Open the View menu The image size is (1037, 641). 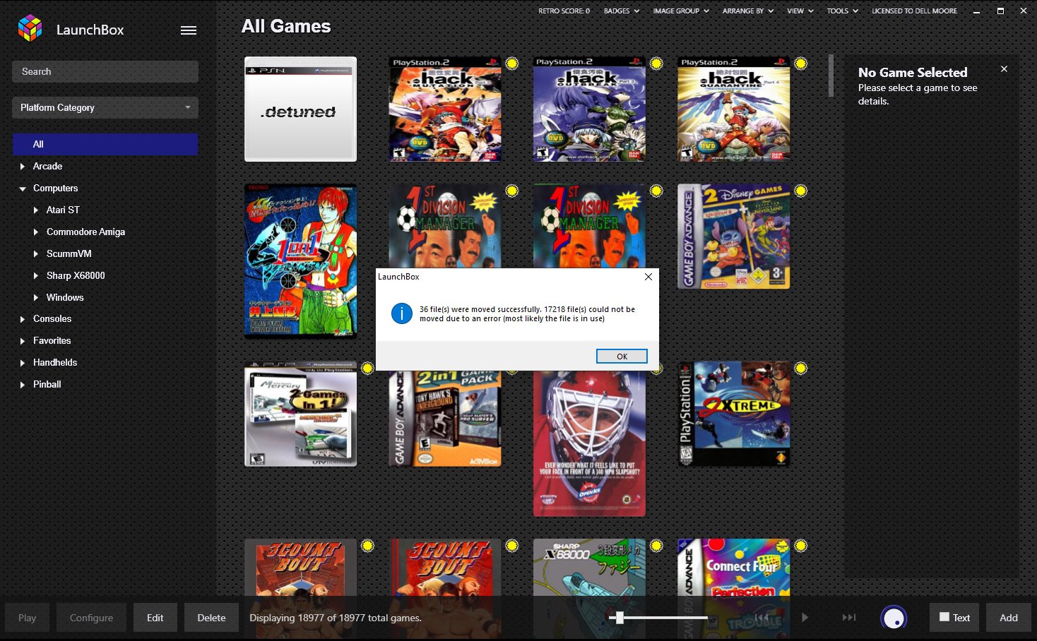coord(800,11)
